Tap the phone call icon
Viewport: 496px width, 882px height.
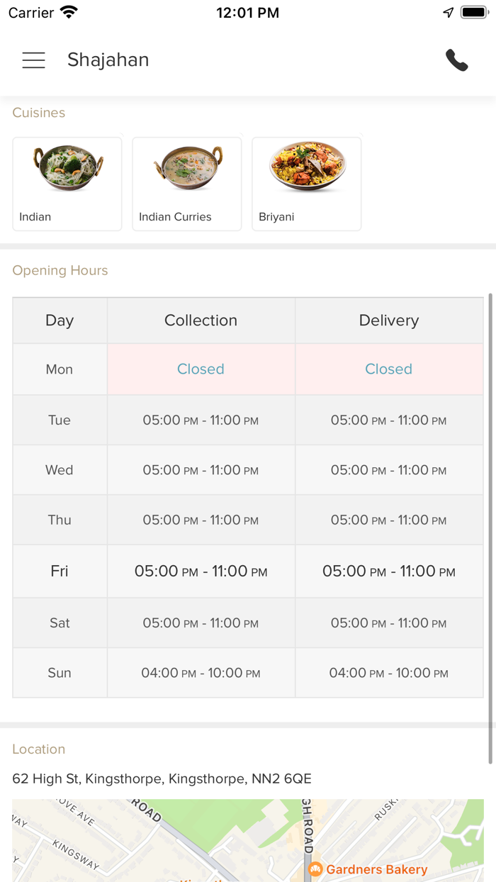(457, 60)
